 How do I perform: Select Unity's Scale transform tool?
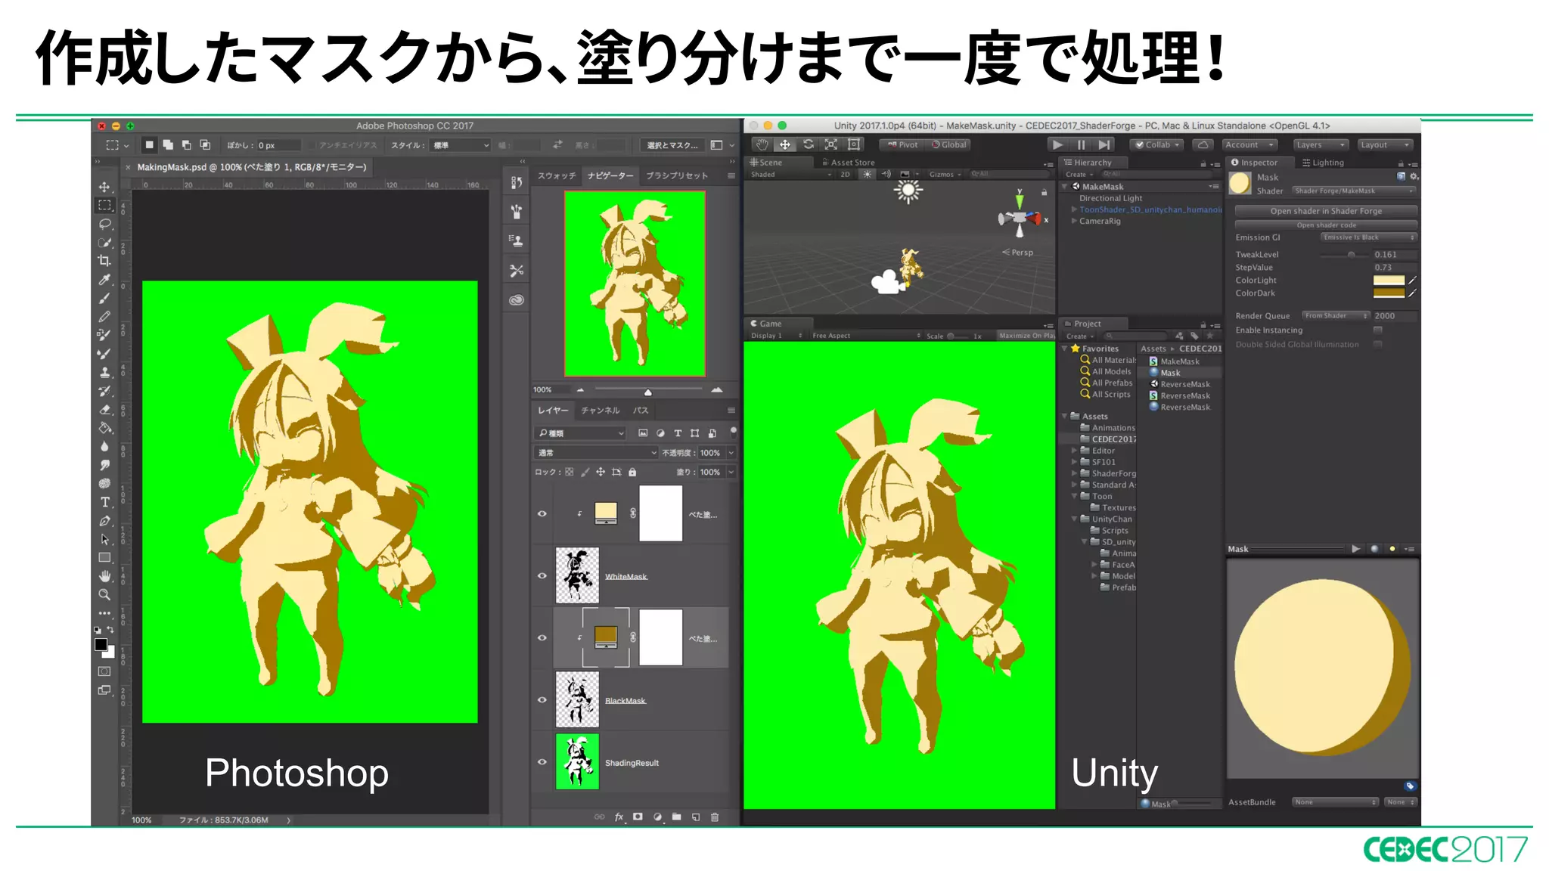coord(831,144)
